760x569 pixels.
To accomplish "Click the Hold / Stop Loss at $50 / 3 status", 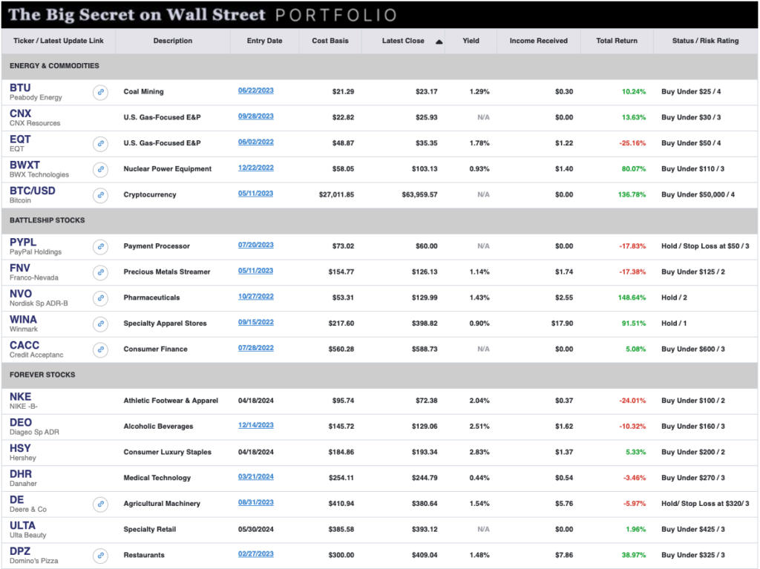I will pos(705,246).
